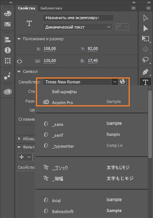
Task: Toggle the lock width and height link
Action: [x=19, y=61]
